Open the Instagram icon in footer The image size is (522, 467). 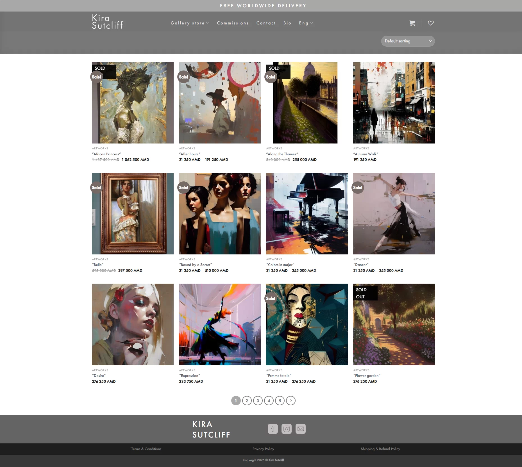click(x=286, y=429)
